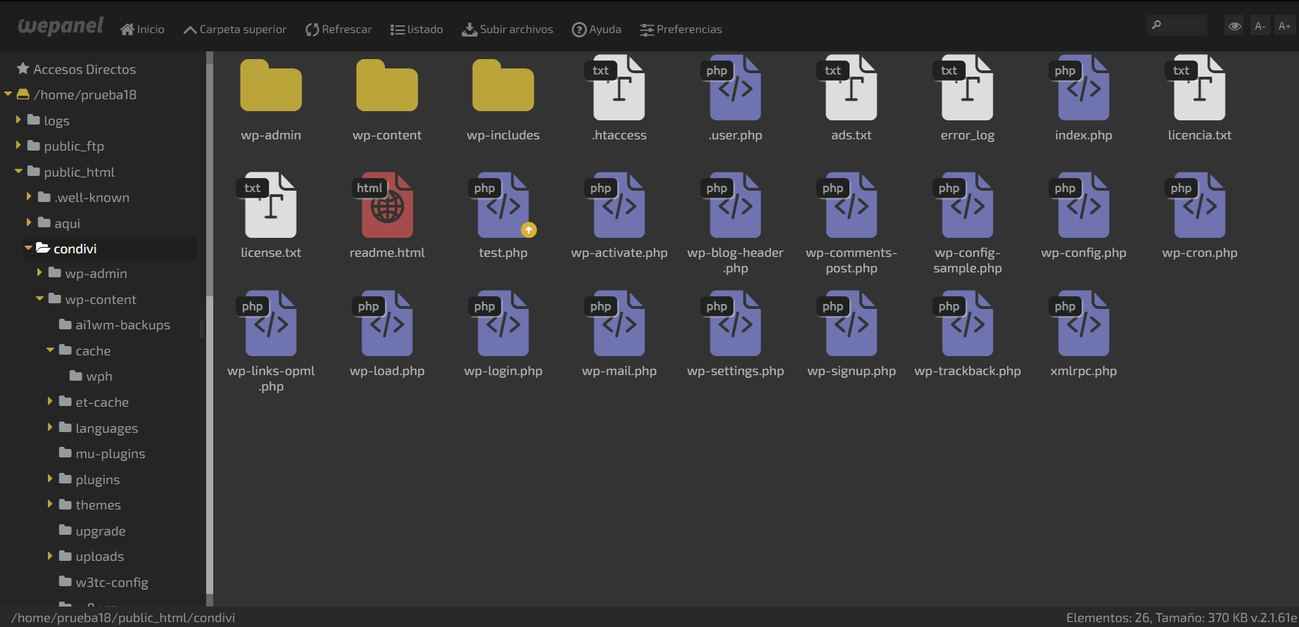Increase font size with A+ button

point(1284,26)
